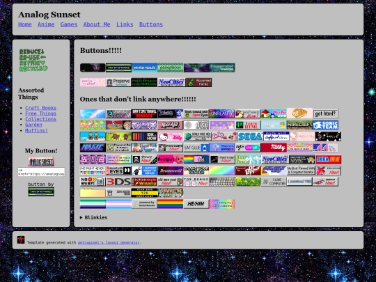Viewport: 376px width, 282px height.
Task: Go to the Home page
Action: 25,24
